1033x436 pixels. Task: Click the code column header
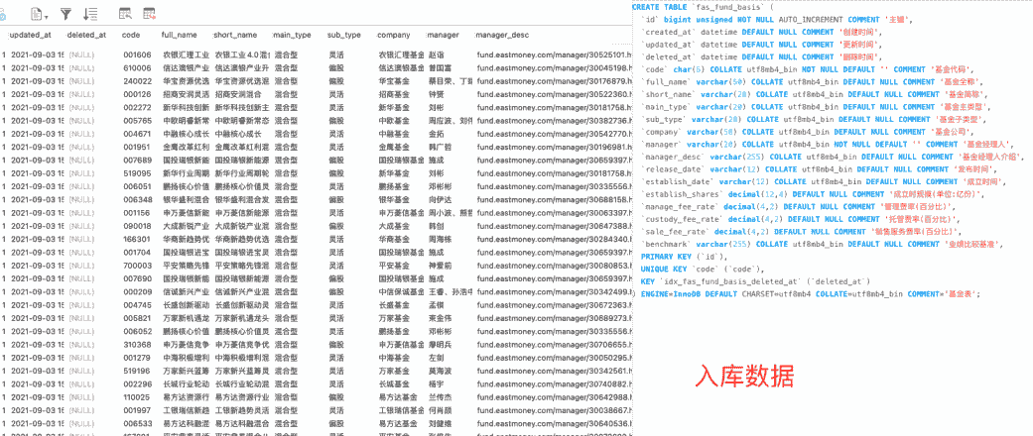pos(131,35)
